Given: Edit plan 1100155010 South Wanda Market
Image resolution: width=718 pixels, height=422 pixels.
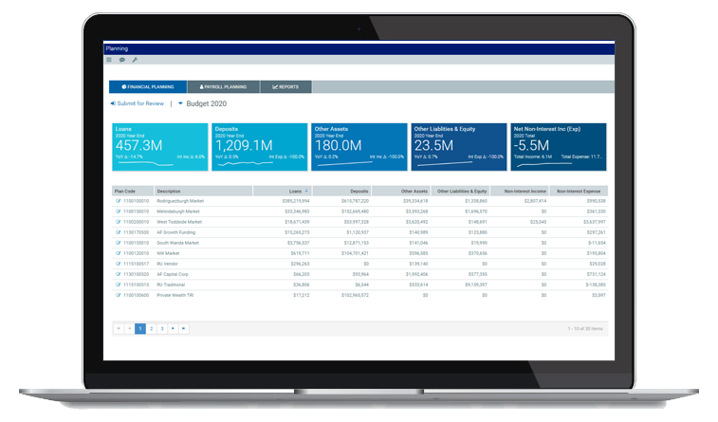Looking at the screenshot, I should pyautogui.click(x=119, y=243).
